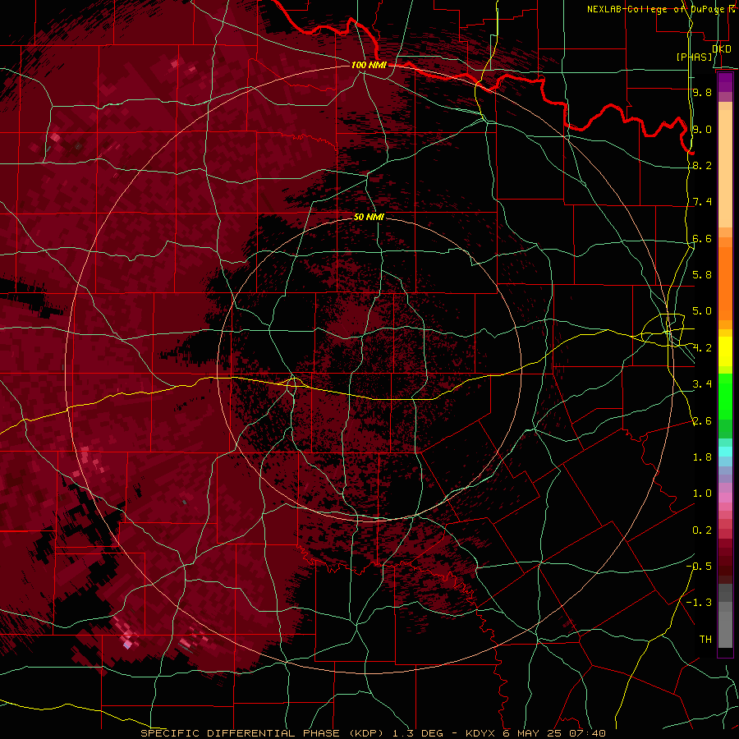Click the 0.2 scale label
The width and height of the screenshot is (739, 739).
(x=702, y=530)
